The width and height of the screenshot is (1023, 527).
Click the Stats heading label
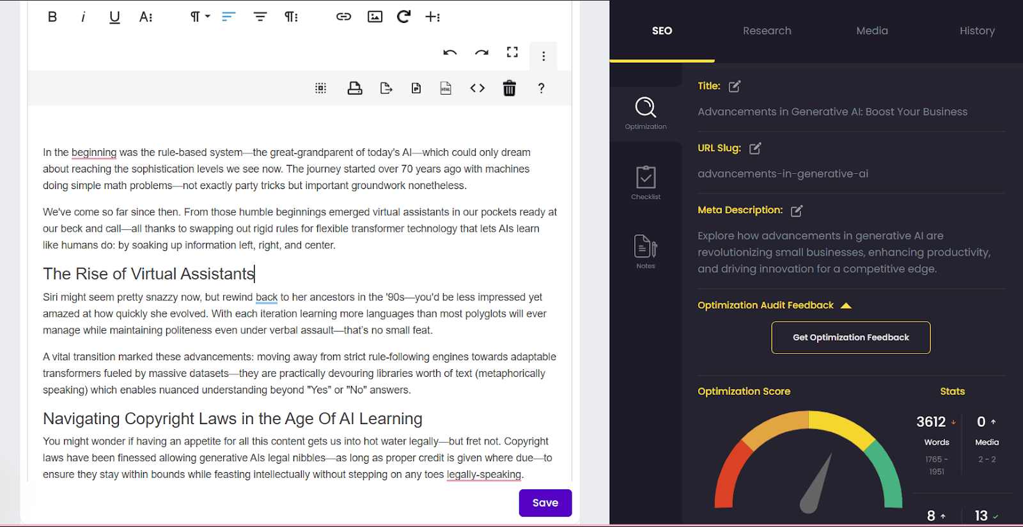click(x=952, y=391)
